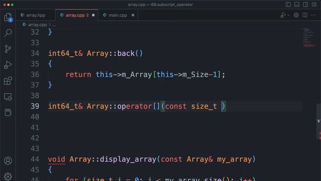The width and height of the screenshot is (321, 181).
Task: Click the Run Code play button
Action: 283,15
